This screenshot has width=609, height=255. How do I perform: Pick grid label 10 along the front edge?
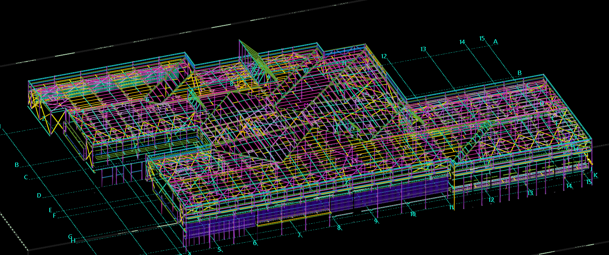[413, 214]
